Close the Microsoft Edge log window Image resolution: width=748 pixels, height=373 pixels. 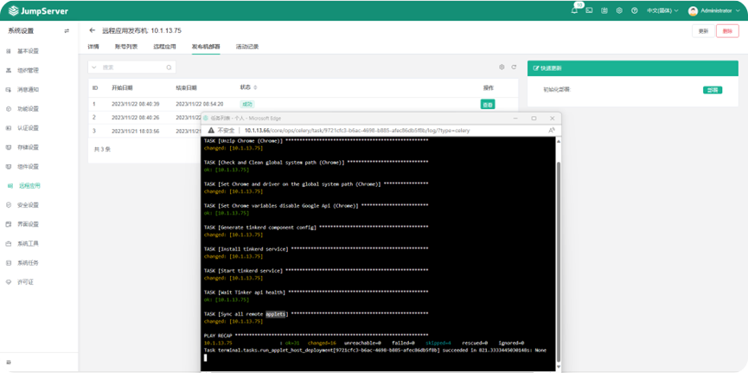(x=553, y=118)
